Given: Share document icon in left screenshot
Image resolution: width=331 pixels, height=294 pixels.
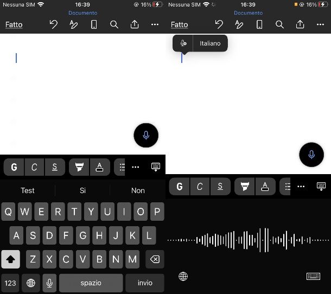Looking at the screenshot, I should click(x=135, y=24).
